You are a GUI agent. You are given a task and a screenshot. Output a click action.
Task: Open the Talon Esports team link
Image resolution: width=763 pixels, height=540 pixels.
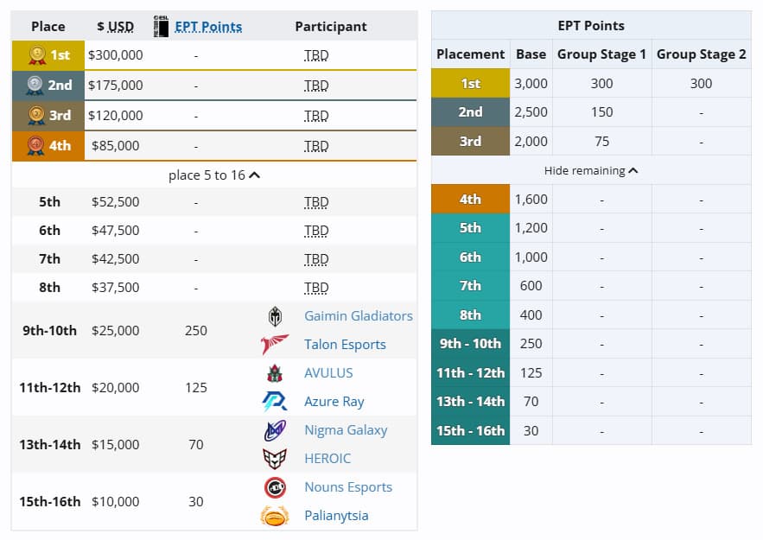(345, 345)
